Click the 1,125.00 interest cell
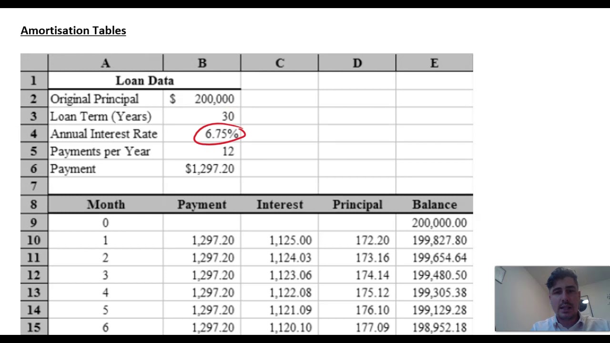Viewport: 610px width, 343px height. coord(280,240)
